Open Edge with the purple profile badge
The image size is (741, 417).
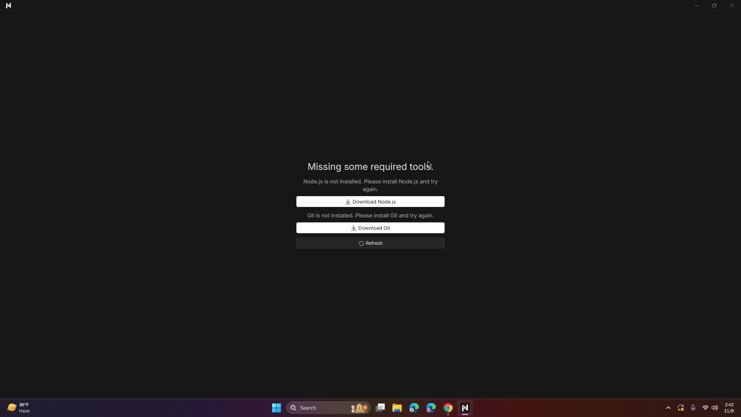[431, 408]
